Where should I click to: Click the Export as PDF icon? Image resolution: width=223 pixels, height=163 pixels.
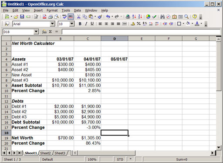[x=44, y=17]
